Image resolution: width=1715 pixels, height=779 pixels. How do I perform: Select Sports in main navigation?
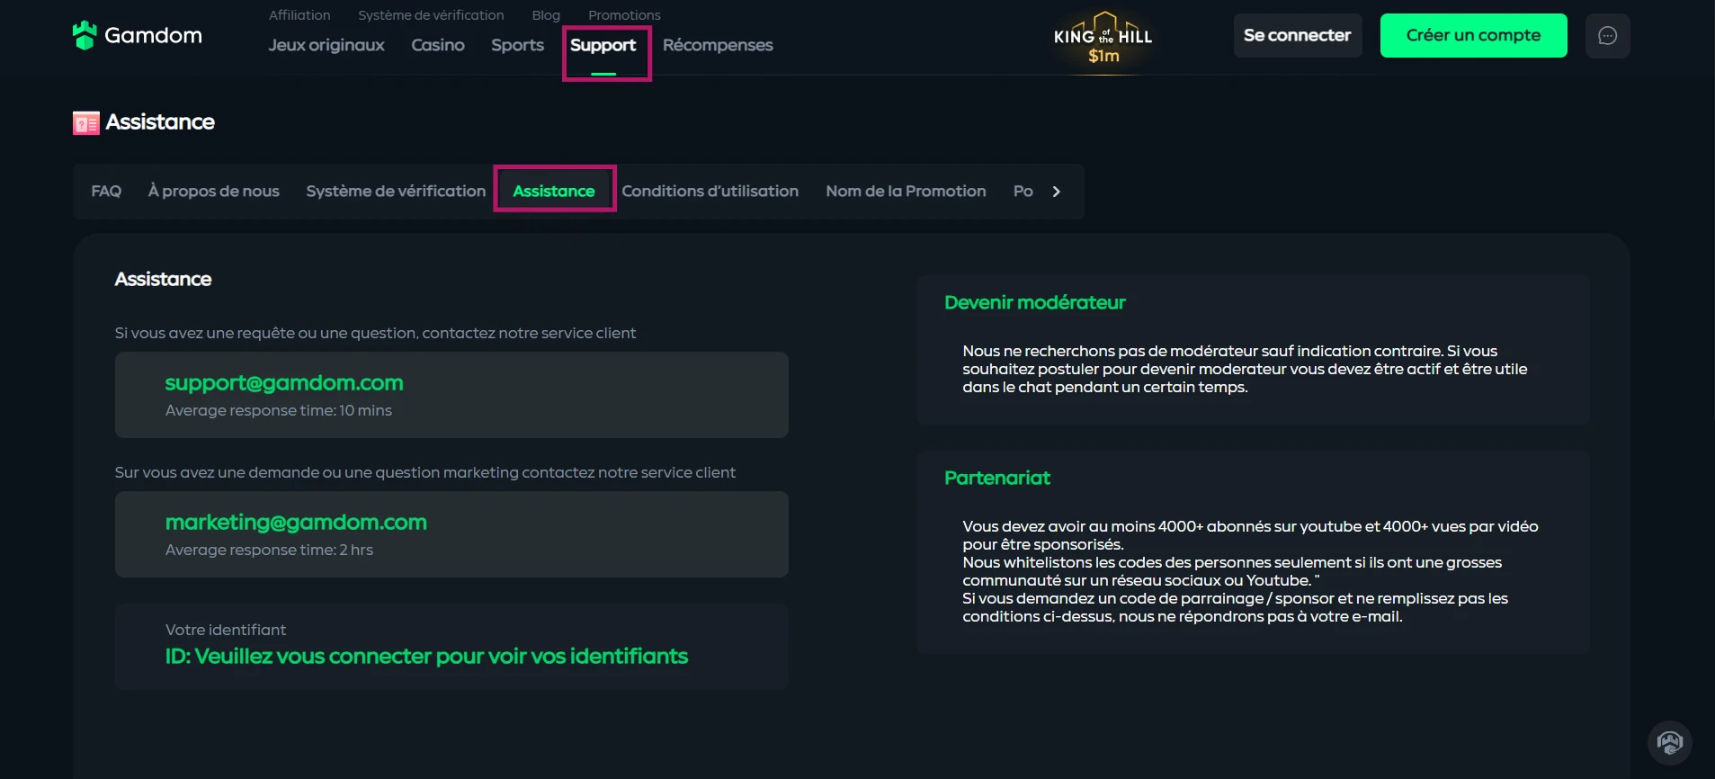[x=518, y=45]
